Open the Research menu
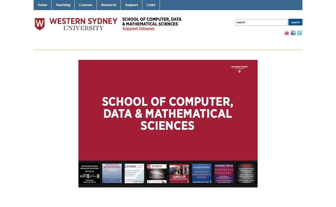The height and width of the screenshot is (207, 336). coord(109,5)
